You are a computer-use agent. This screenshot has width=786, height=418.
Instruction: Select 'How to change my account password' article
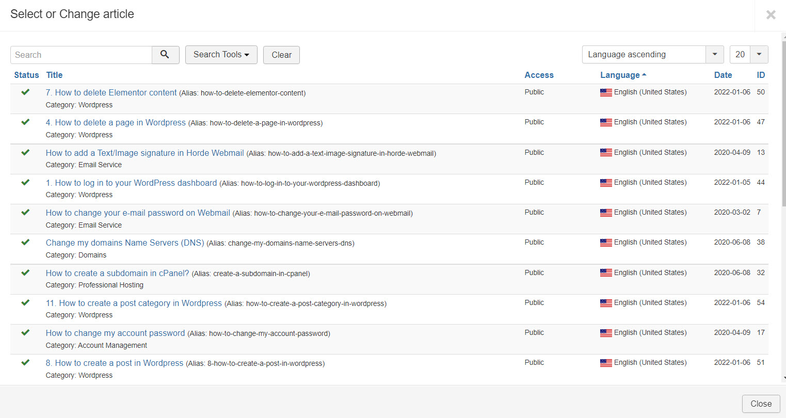(115, 333)
